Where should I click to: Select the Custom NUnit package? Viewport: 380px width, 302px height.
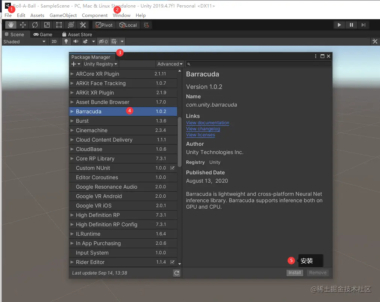point(123,168)
